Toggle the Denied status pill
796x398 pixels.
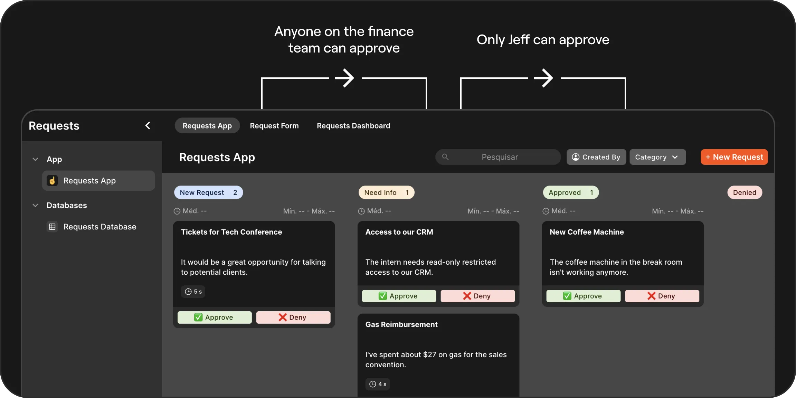tap(745, 192)
